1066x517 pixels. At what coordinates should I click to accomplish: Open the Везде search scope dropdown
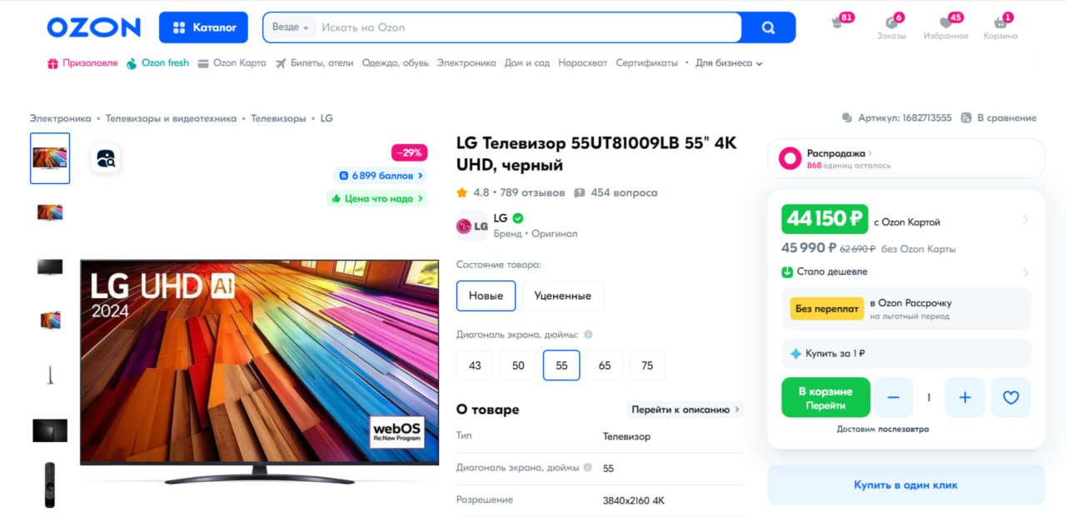click(x=290, y=27)
